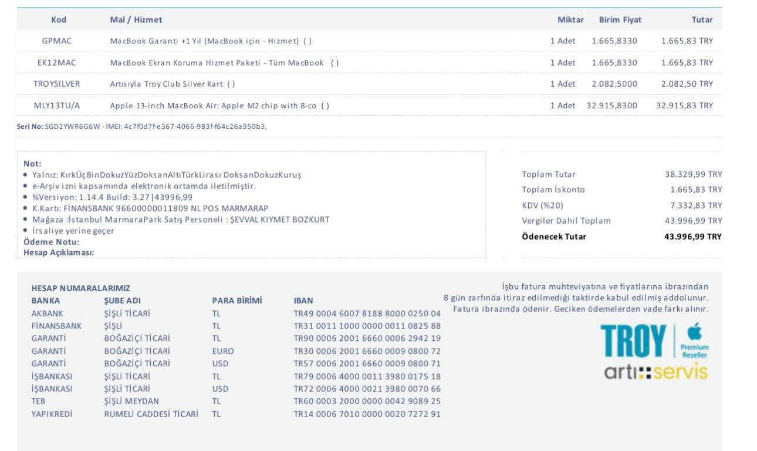Select the BANKA column header
Image resolution: width=757 pixels, height=451 pixels.
coord(46,300)
